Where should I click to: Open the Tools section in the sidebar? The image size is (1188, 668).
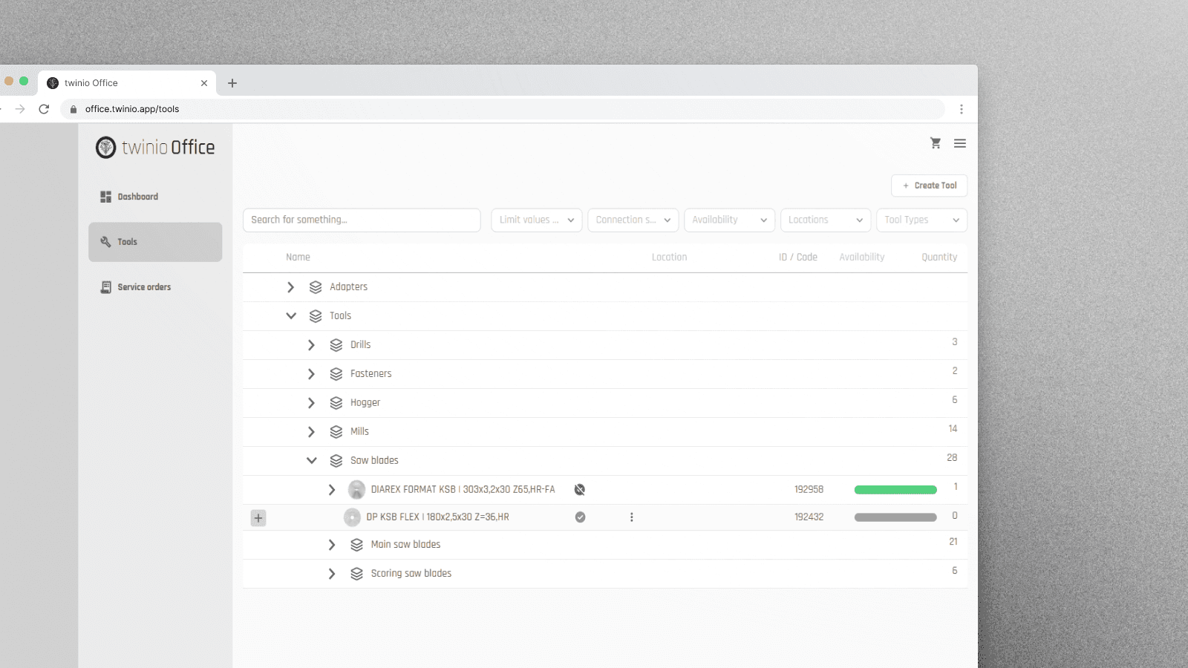point(127,241)
